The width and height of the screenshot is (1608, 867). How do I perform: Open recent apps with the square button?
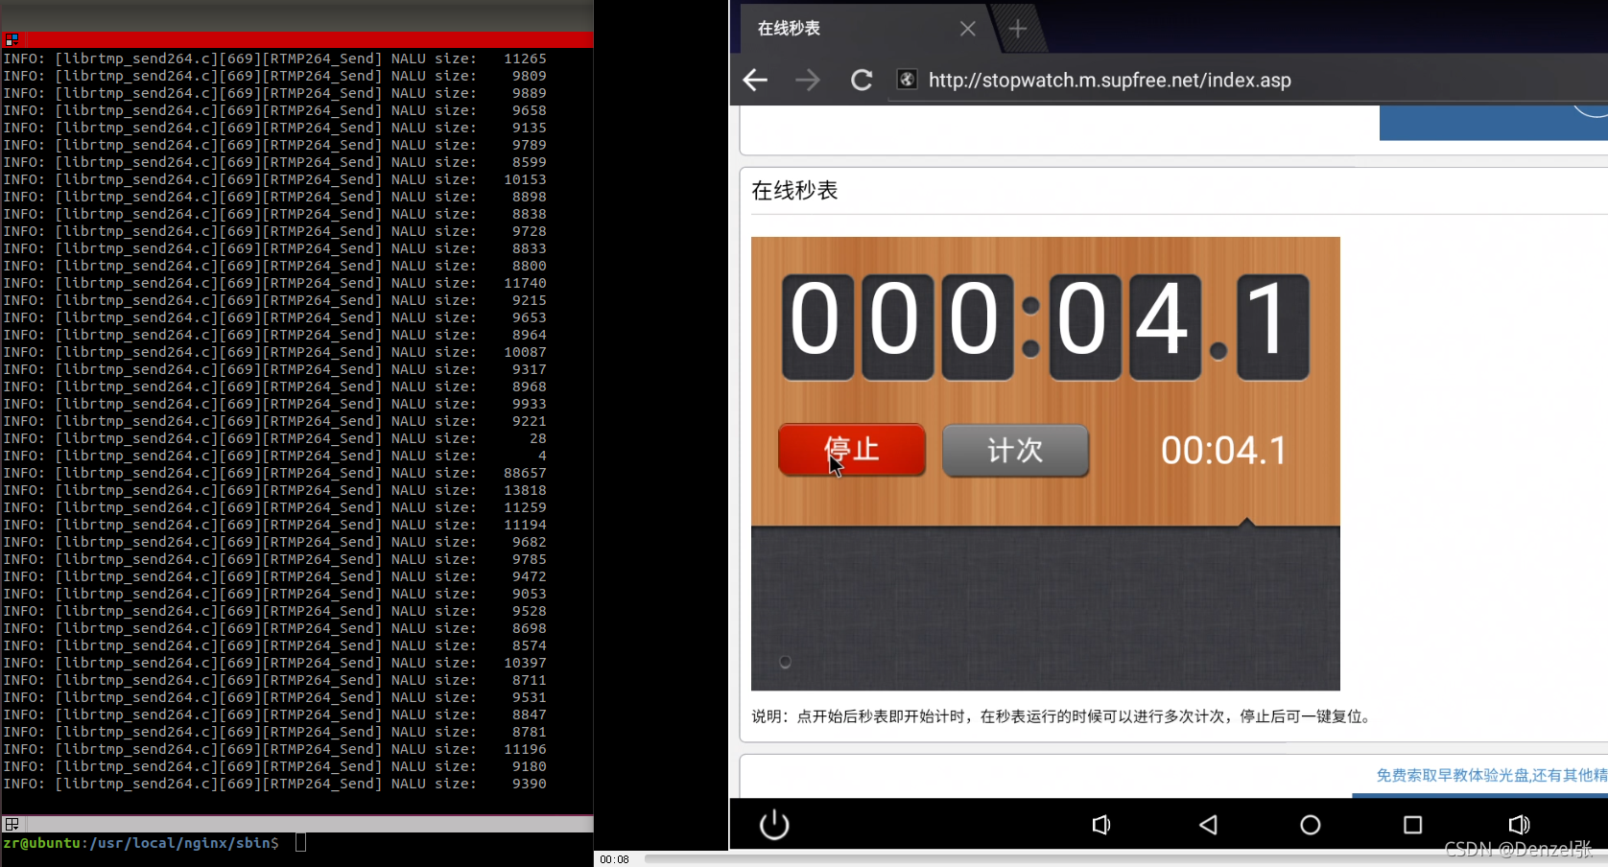tap(1412, 824)
